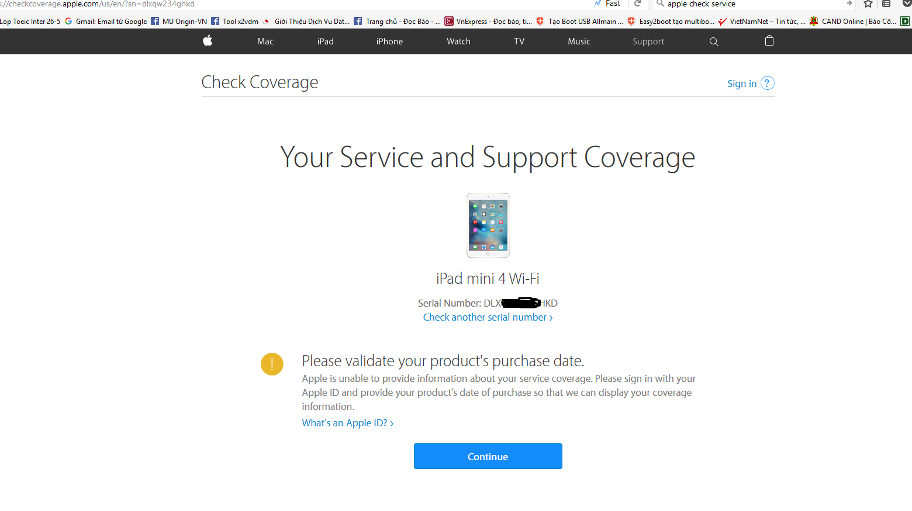Screen dimensions: 912x511
Task: Open the CAND Online bookmark
Action: [852, 21]
